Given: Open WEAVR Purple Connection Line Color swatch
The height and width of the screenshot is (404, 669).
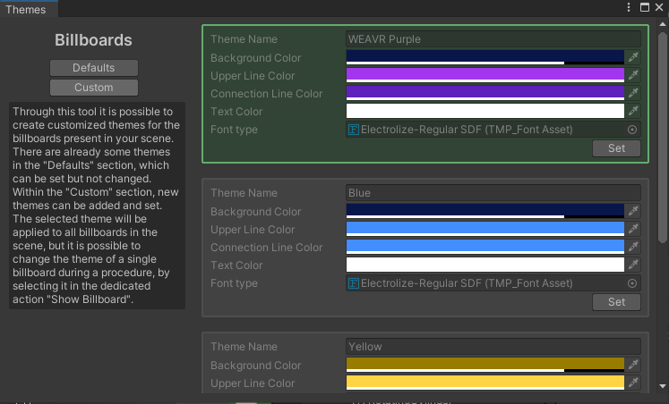Looking at the screenshot, I should pos(485,93).
